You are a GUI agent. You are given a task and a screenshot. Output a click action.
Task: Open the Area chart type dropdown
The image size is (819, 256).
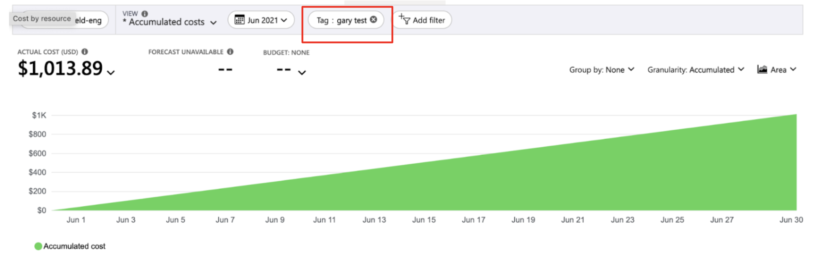[x=777, y=70]
